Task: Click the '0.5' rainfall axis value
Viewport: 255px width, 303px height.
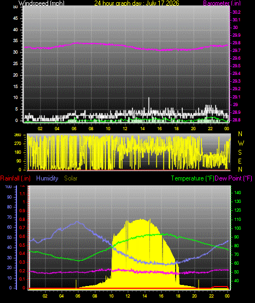Action: tap(22, 245)
